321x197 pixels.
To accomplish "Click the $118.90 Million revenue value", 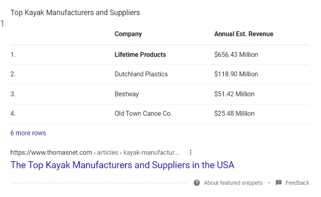I will [x=236, y=74].
